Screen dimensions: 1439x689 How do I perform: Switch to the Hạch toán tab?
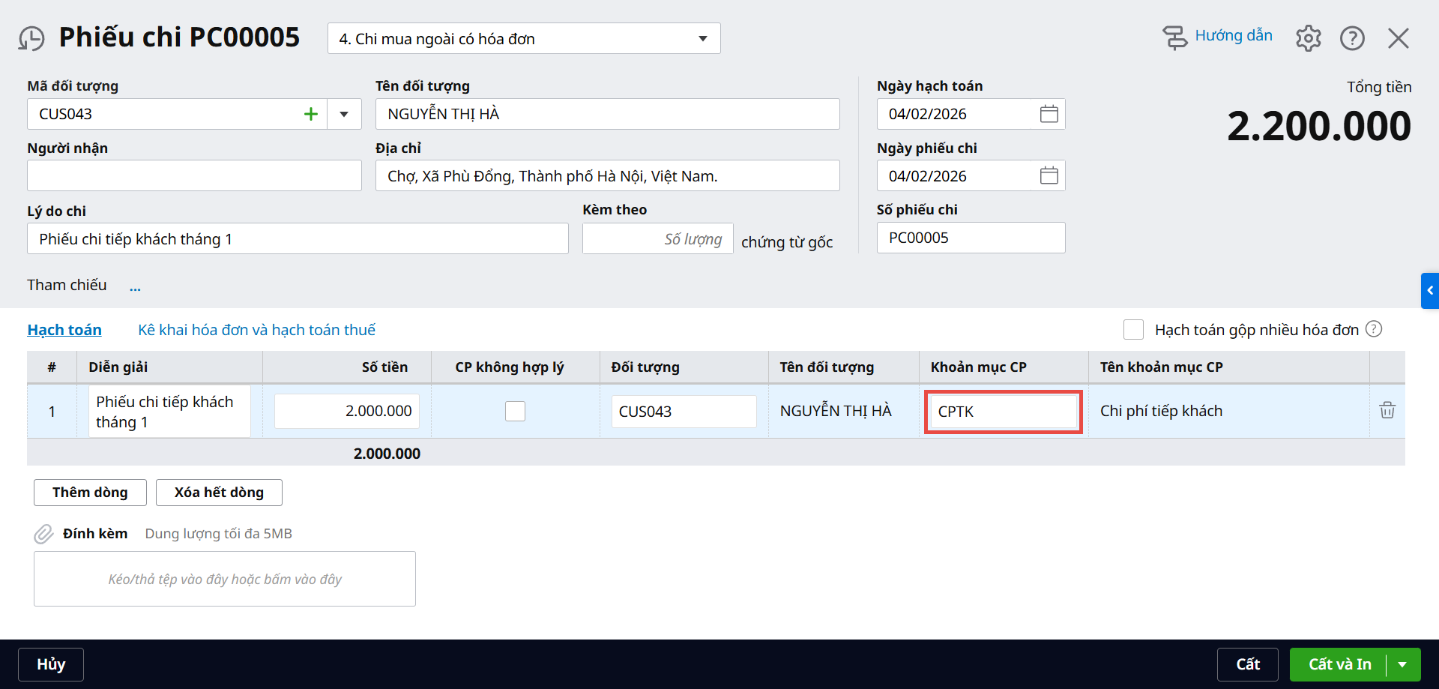coord(64,330)
